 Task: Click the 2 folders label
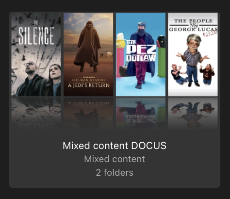click(x=115, y=172)
